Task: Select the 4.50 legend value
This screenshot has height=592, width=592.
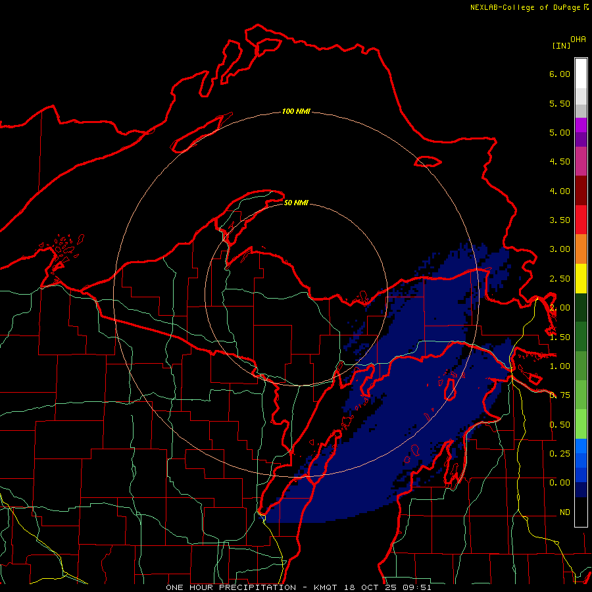Action: [x=560, y=162]
